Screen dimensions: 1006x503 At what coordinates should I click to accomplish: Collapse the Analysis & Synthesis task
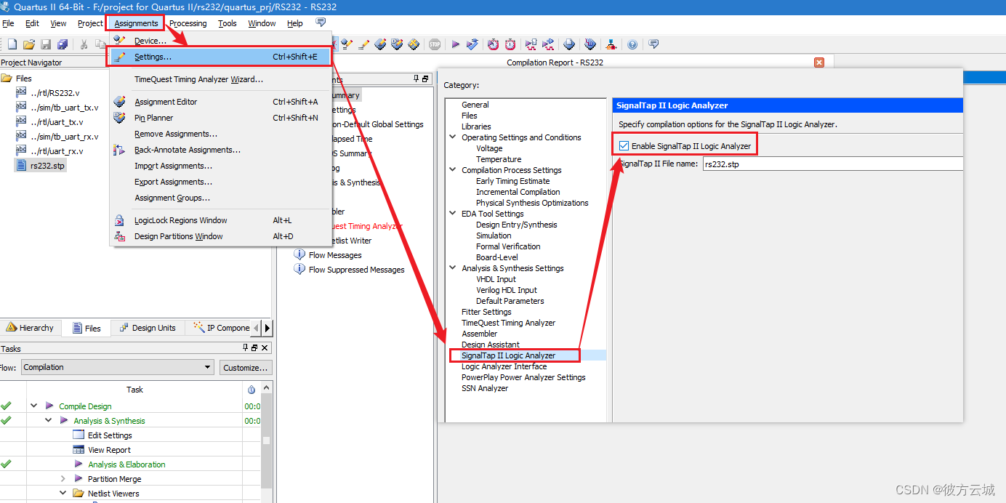pos(48,420)
